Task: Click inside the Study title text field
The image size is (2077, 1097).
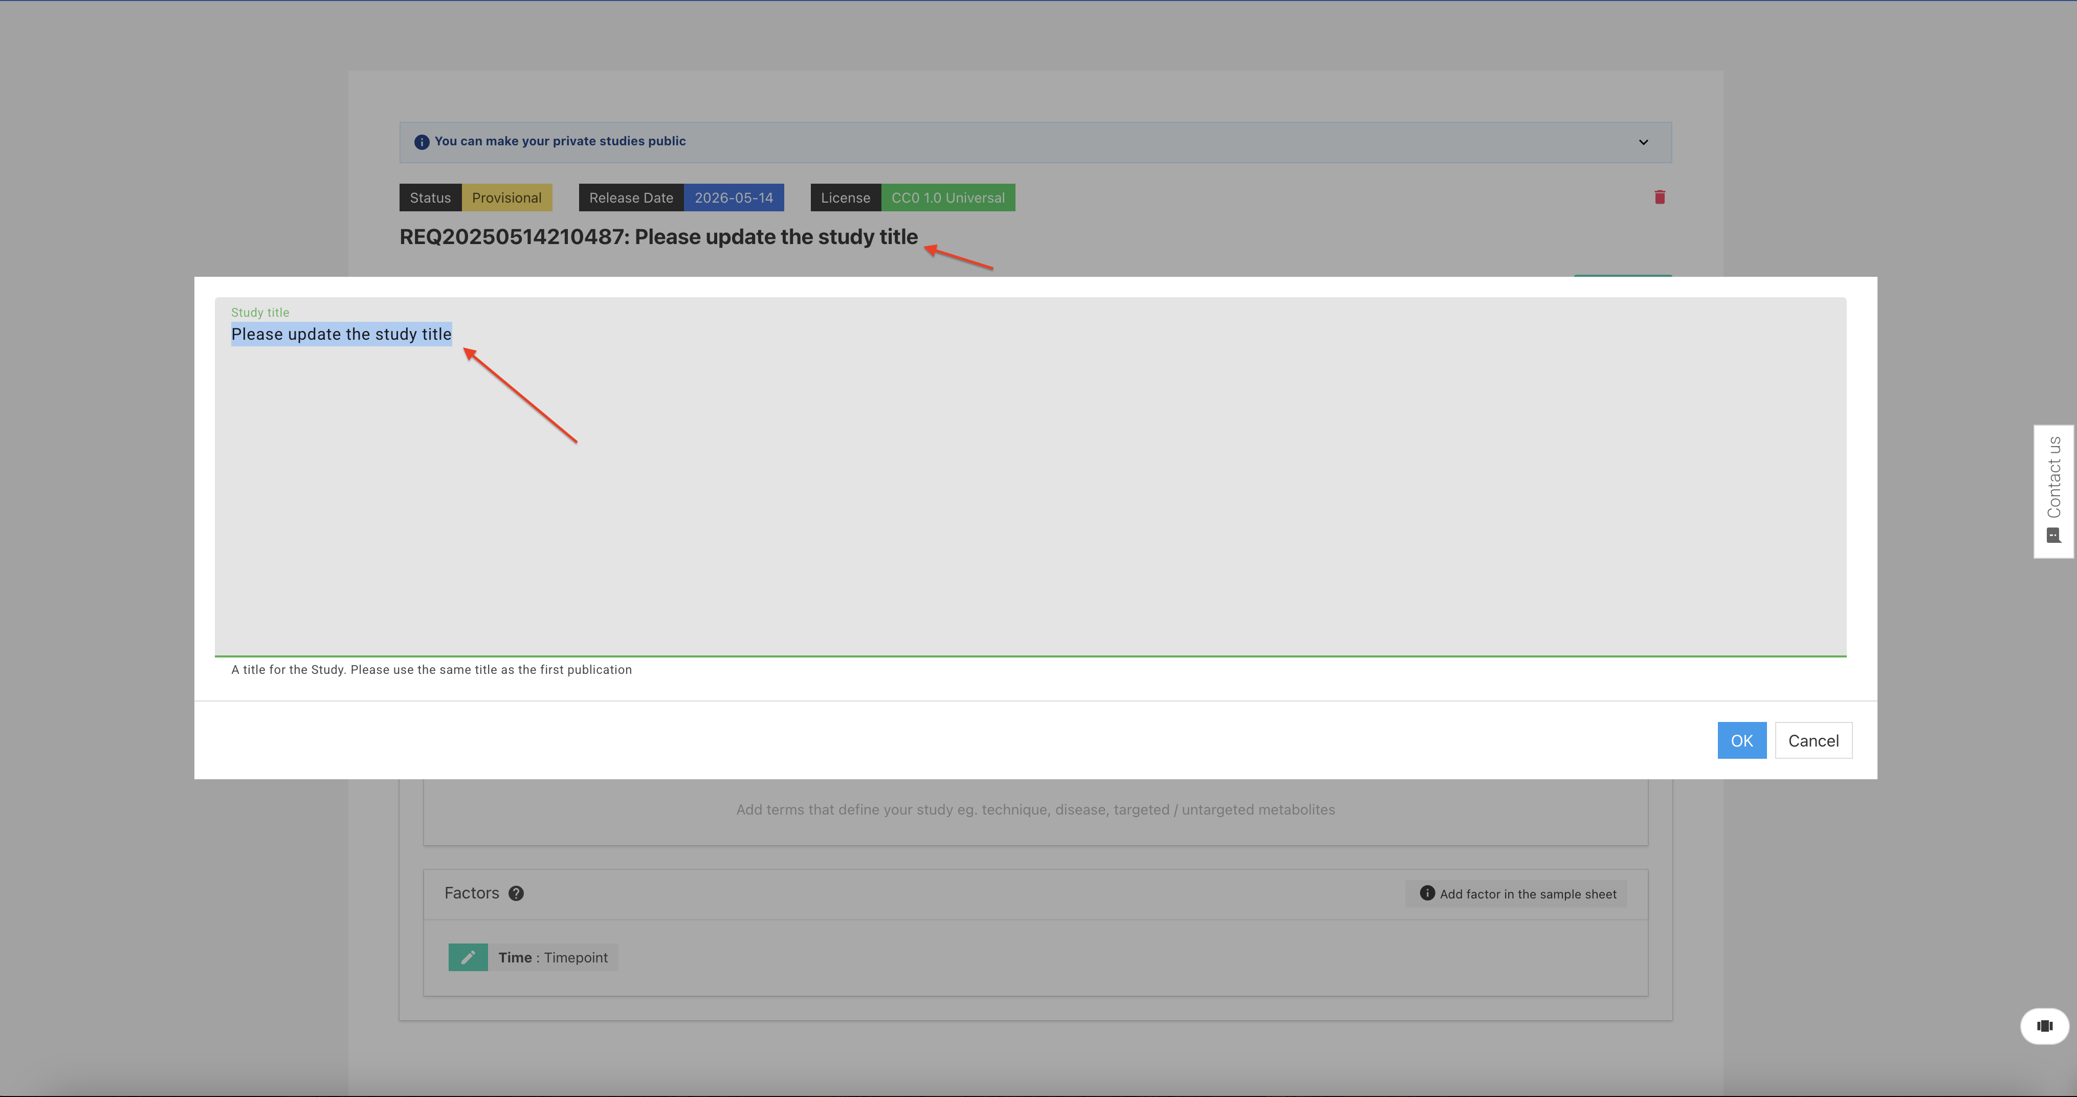Action: pyautogui.click(x=1030, y=477)
